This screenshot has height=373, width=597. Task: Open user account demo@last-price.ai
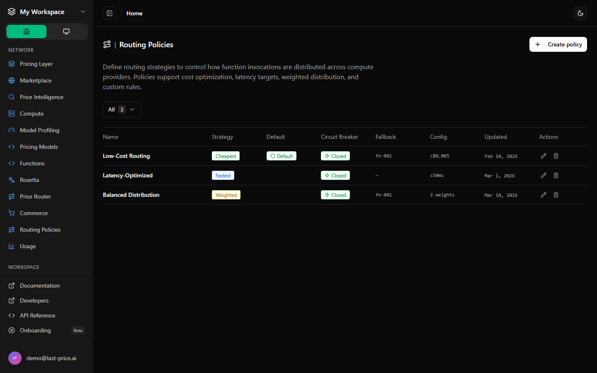tap(46, 358)
